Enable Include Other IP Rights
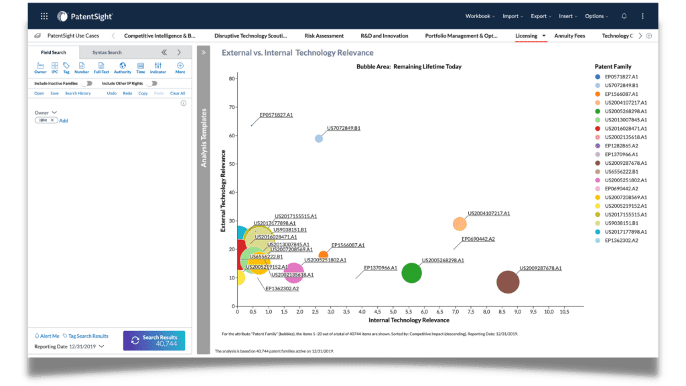 (x=152, y=83)
